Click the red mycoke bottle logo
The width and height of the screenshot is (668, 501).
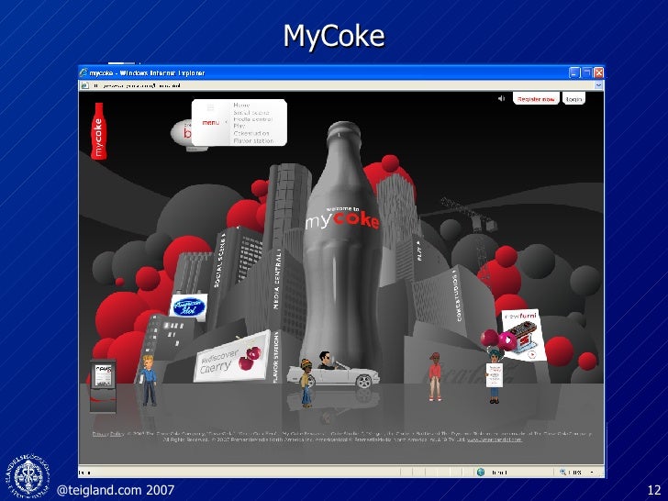(x=99, y=131)
